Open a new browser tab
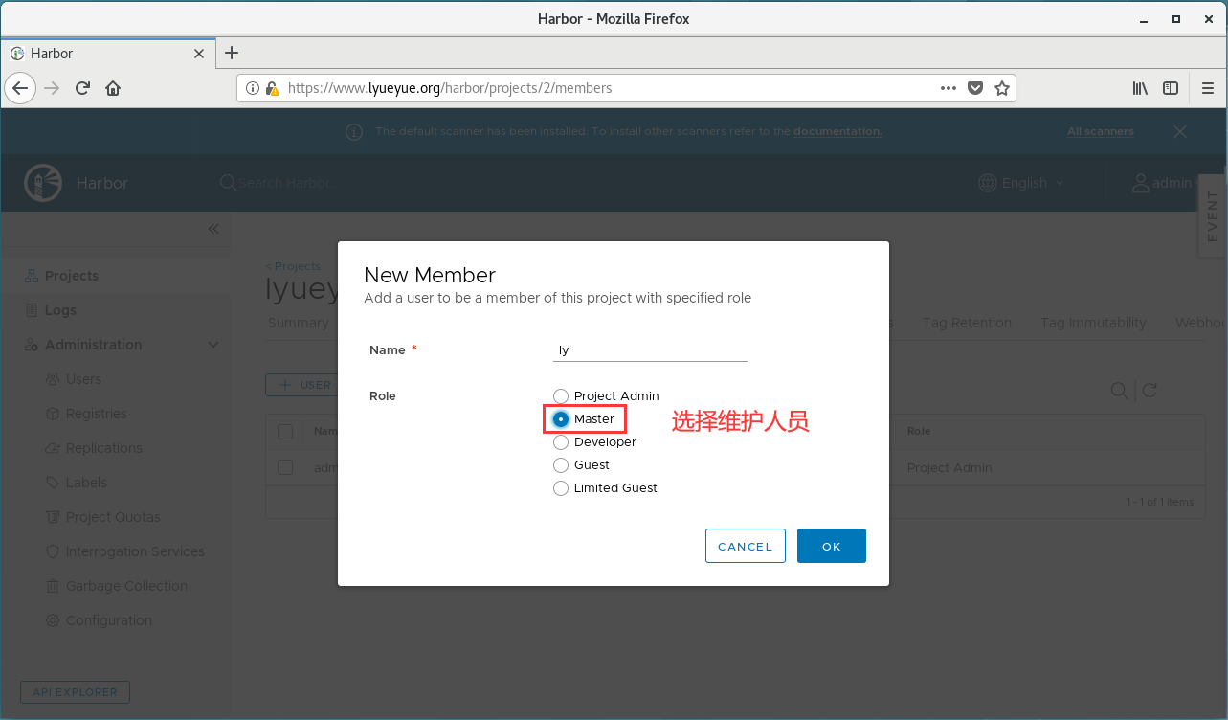This screenshot has height=720, width=1228. point(231,54)
